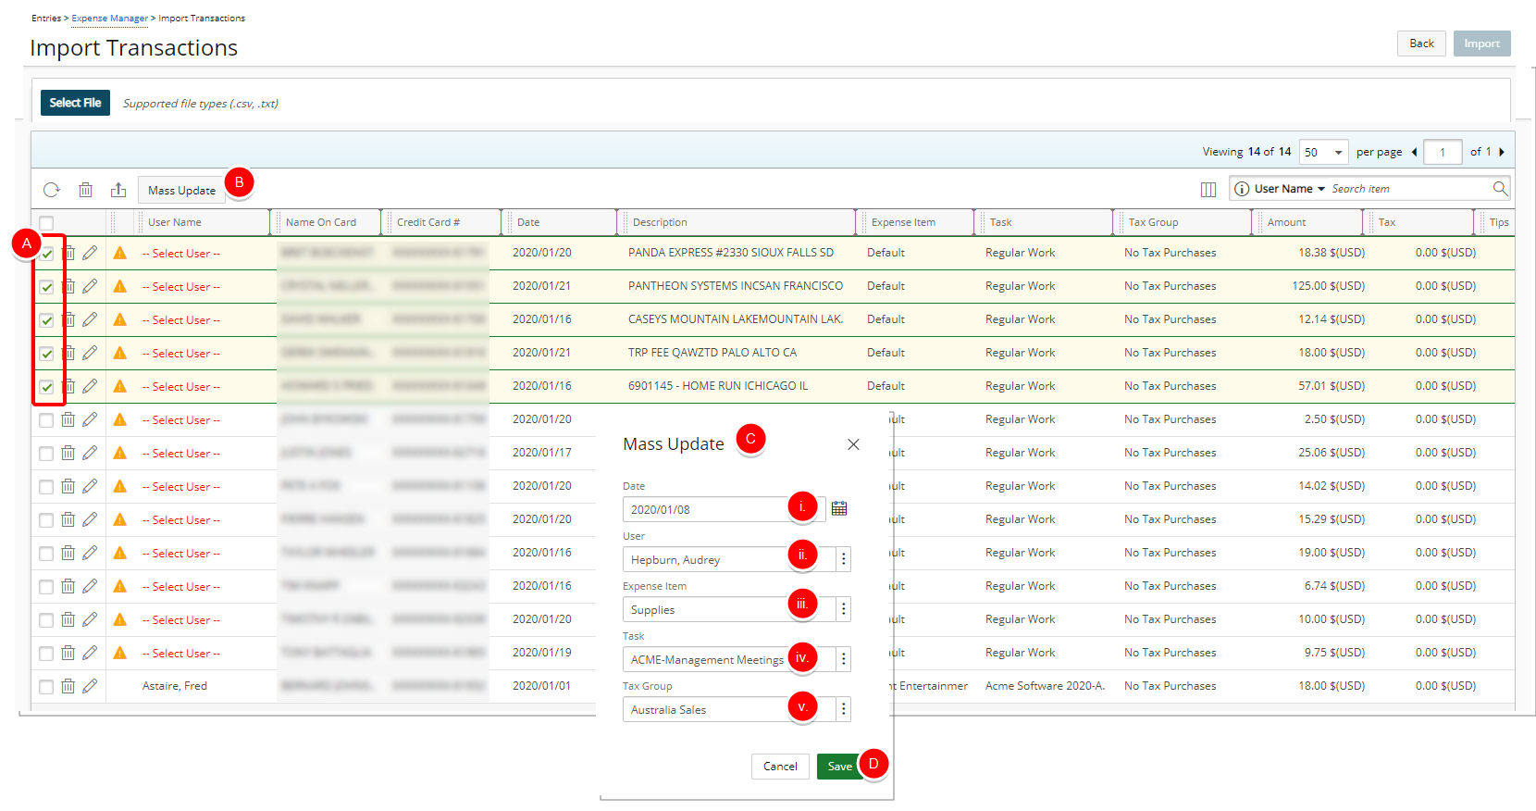Select user for PANDA EXPRESS row
1536x811 pixels.
(x=181, y=254)
